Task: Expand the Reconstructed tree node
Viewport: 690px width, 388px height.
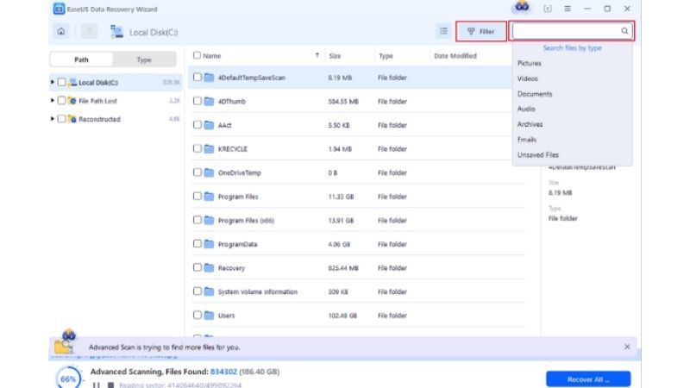Action: (53, 119)
